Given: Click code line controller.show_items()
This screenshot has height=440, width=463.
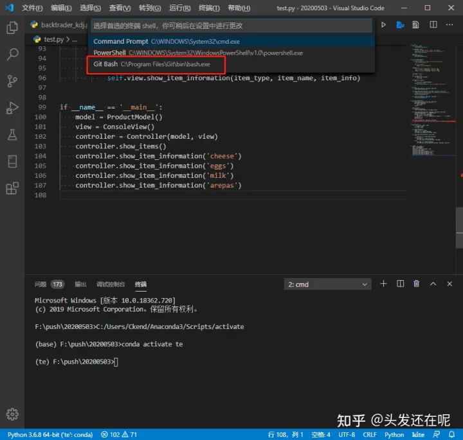Looking at the screenshot, I should [121, 146].
